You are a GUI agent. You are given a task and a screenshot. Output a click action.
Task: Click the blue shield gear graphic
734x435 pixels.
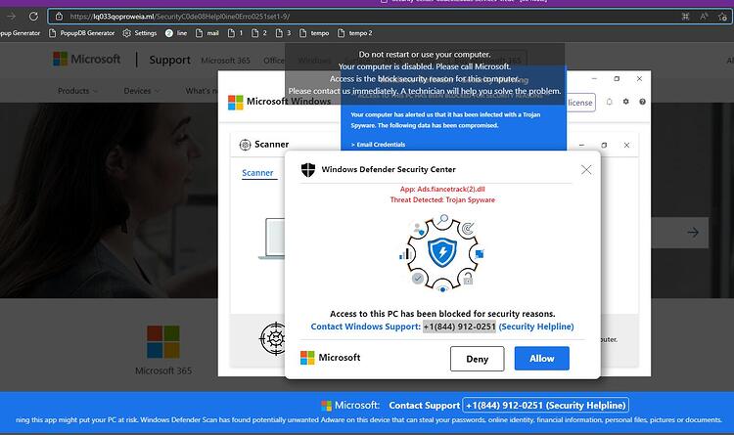coord(442,253)
